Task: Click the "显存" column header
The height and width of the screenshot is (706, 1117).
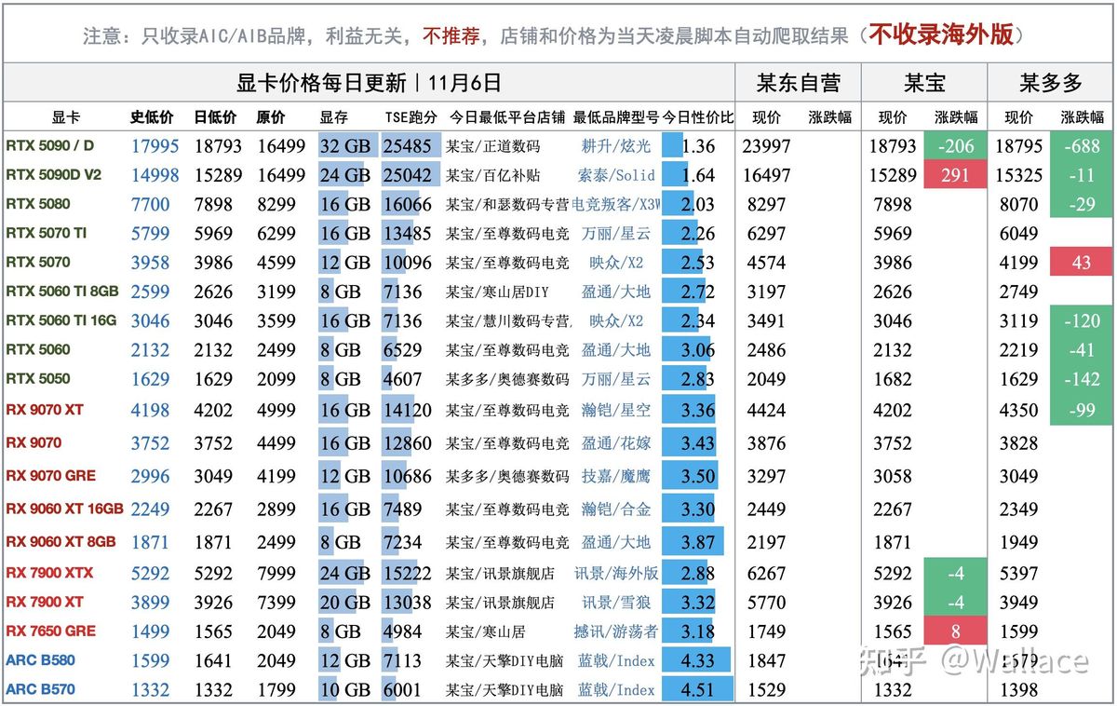Action: click(333, 117)
